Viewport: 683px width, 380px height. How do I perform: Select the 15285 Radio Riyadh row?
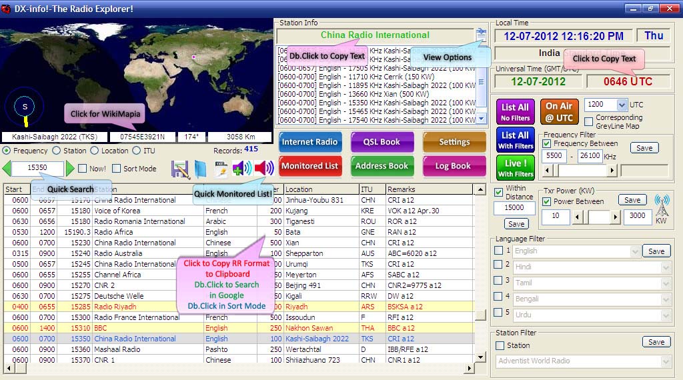tap(239, 307)
